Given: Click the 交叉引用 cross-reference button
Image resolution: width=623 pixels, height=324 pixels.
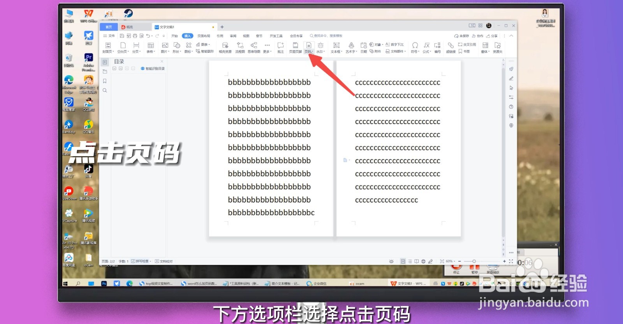Looking at the screenshot, I should 467,44.
